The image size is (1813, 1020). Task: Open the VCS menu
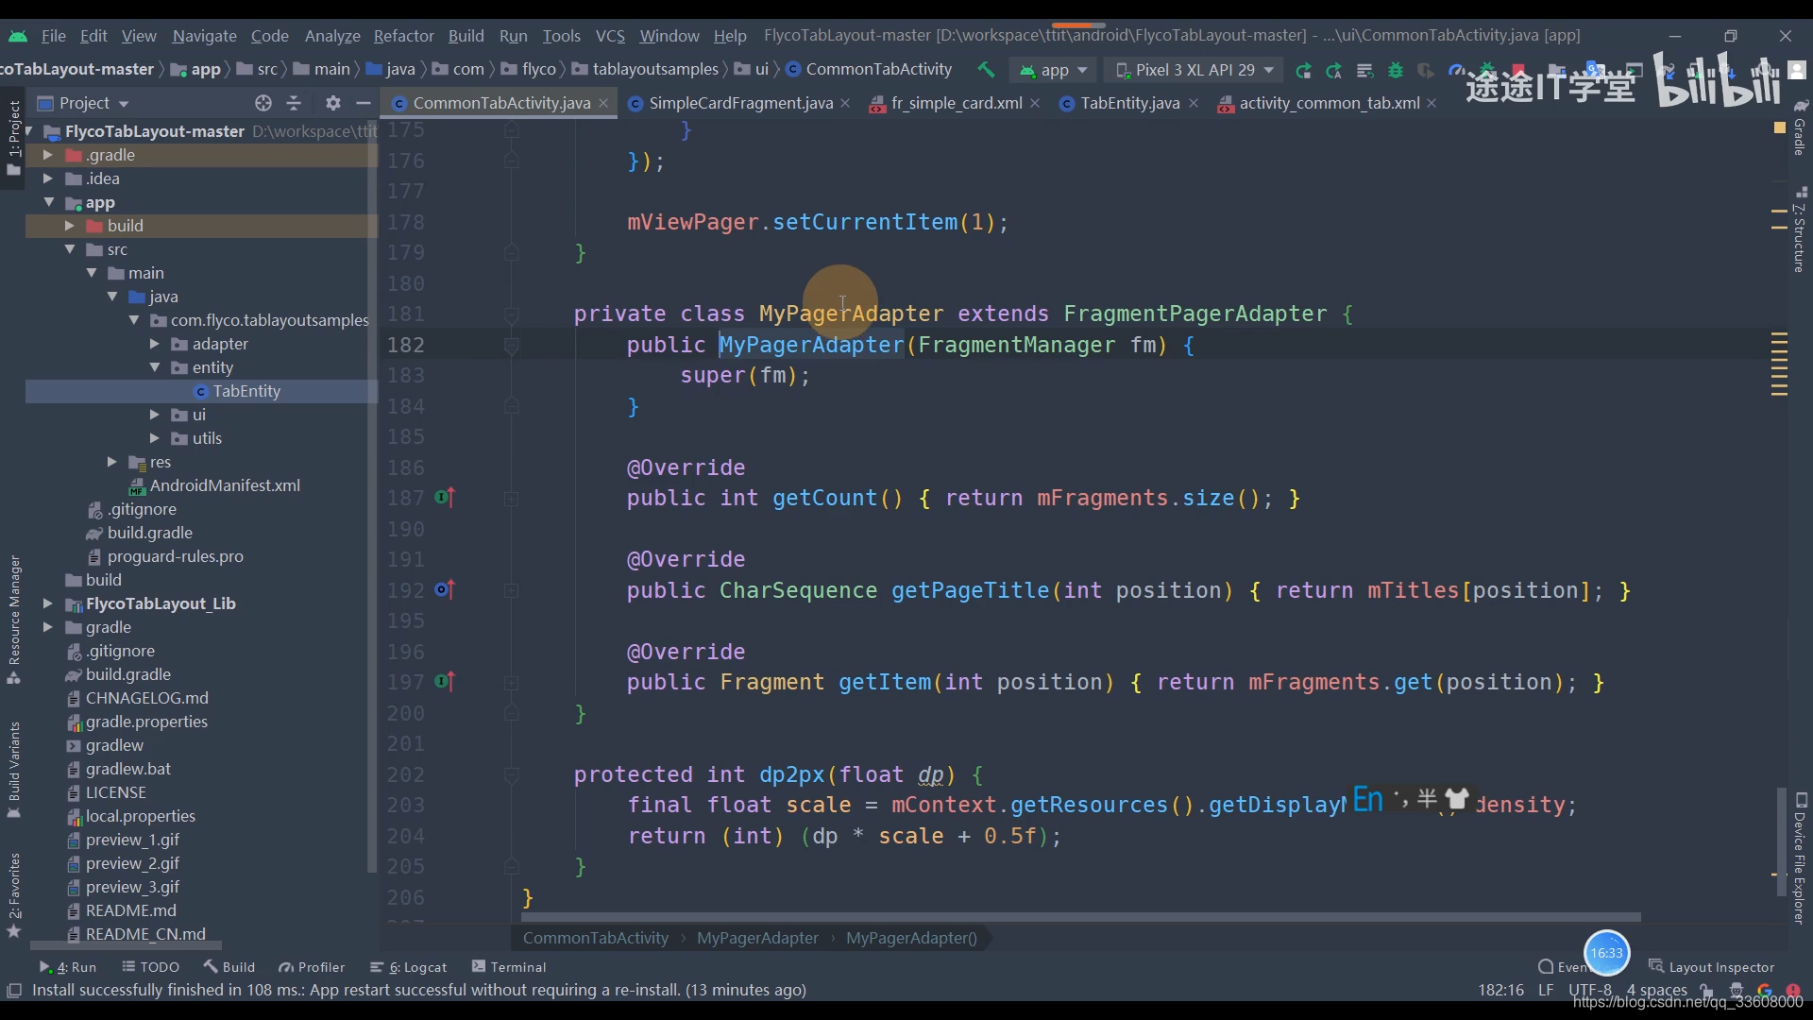pyautogui.click(x=610, y=36)
